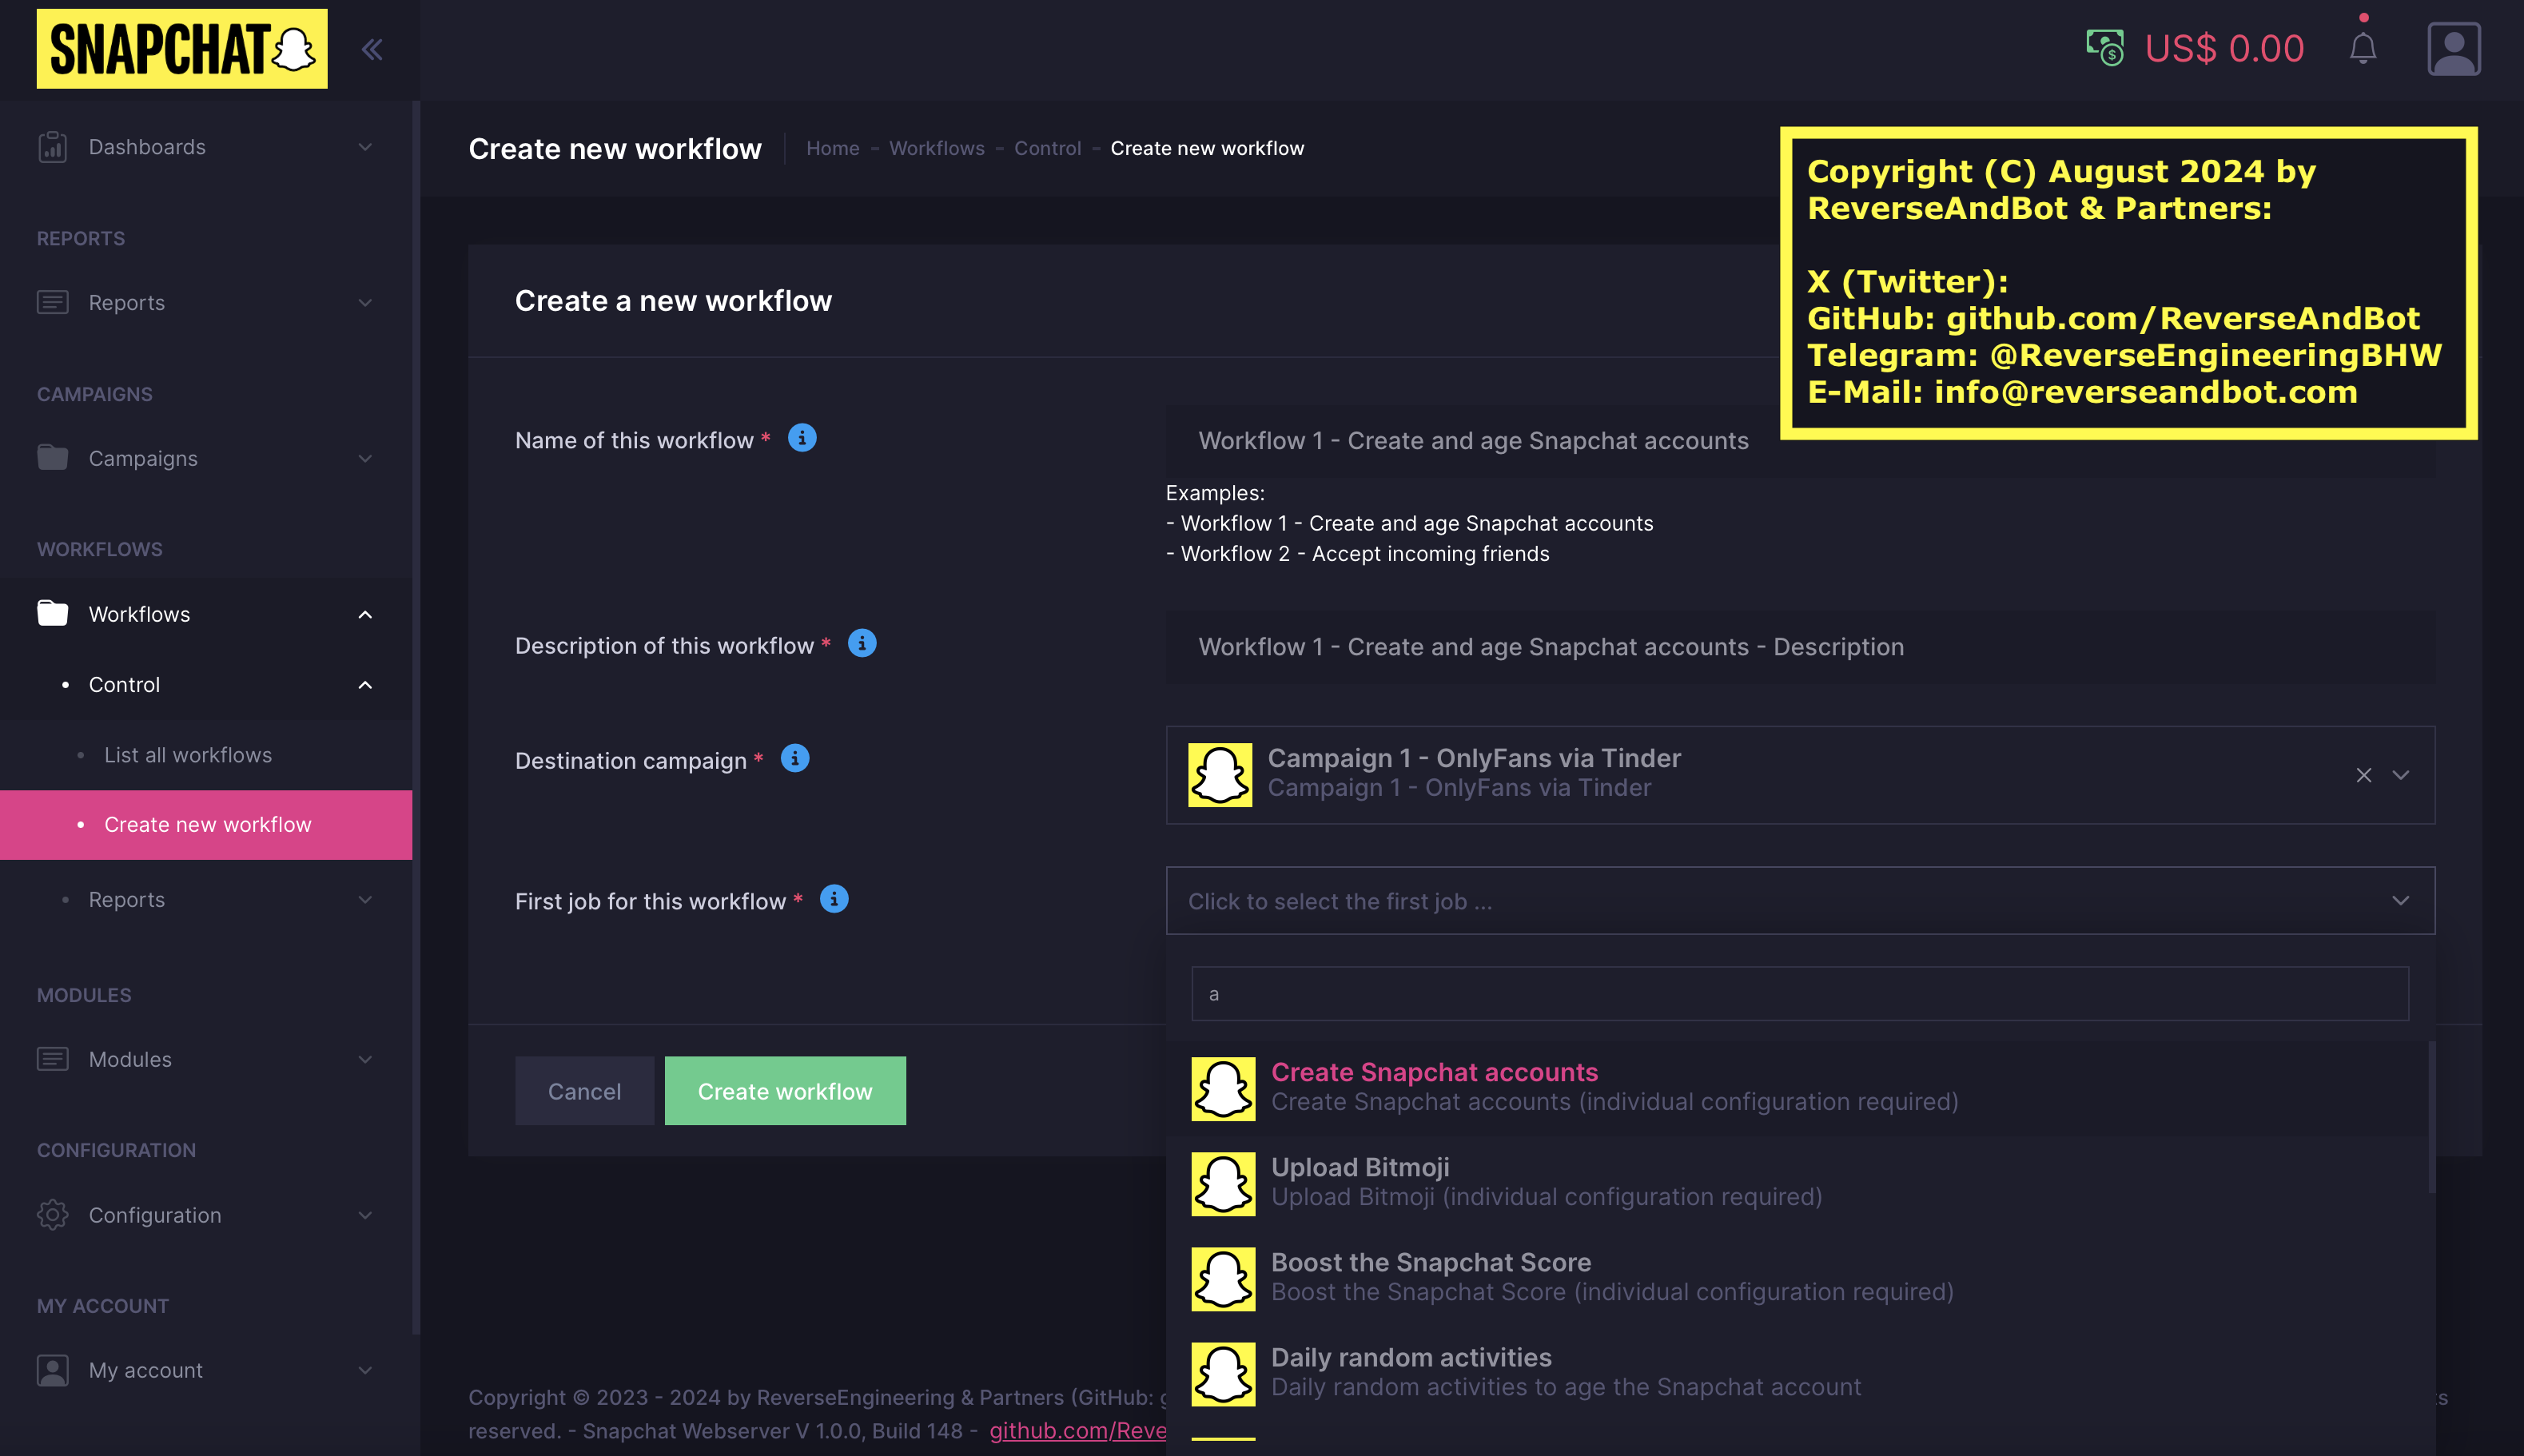The image size is (2524, 1456).
Task: Collapse the Control submenu chevron
Action: click(365, 685)
